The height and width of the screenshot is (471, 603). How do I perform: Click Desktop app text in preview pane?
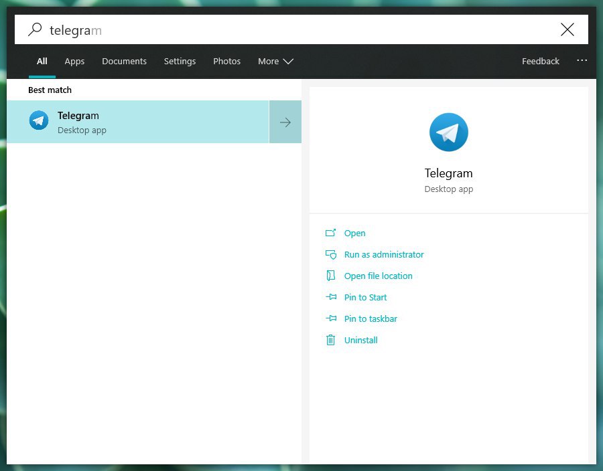tap(448, 189)
